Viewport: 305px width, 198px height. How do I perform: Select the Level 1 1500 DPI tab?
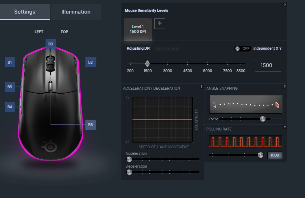point(138,29)
